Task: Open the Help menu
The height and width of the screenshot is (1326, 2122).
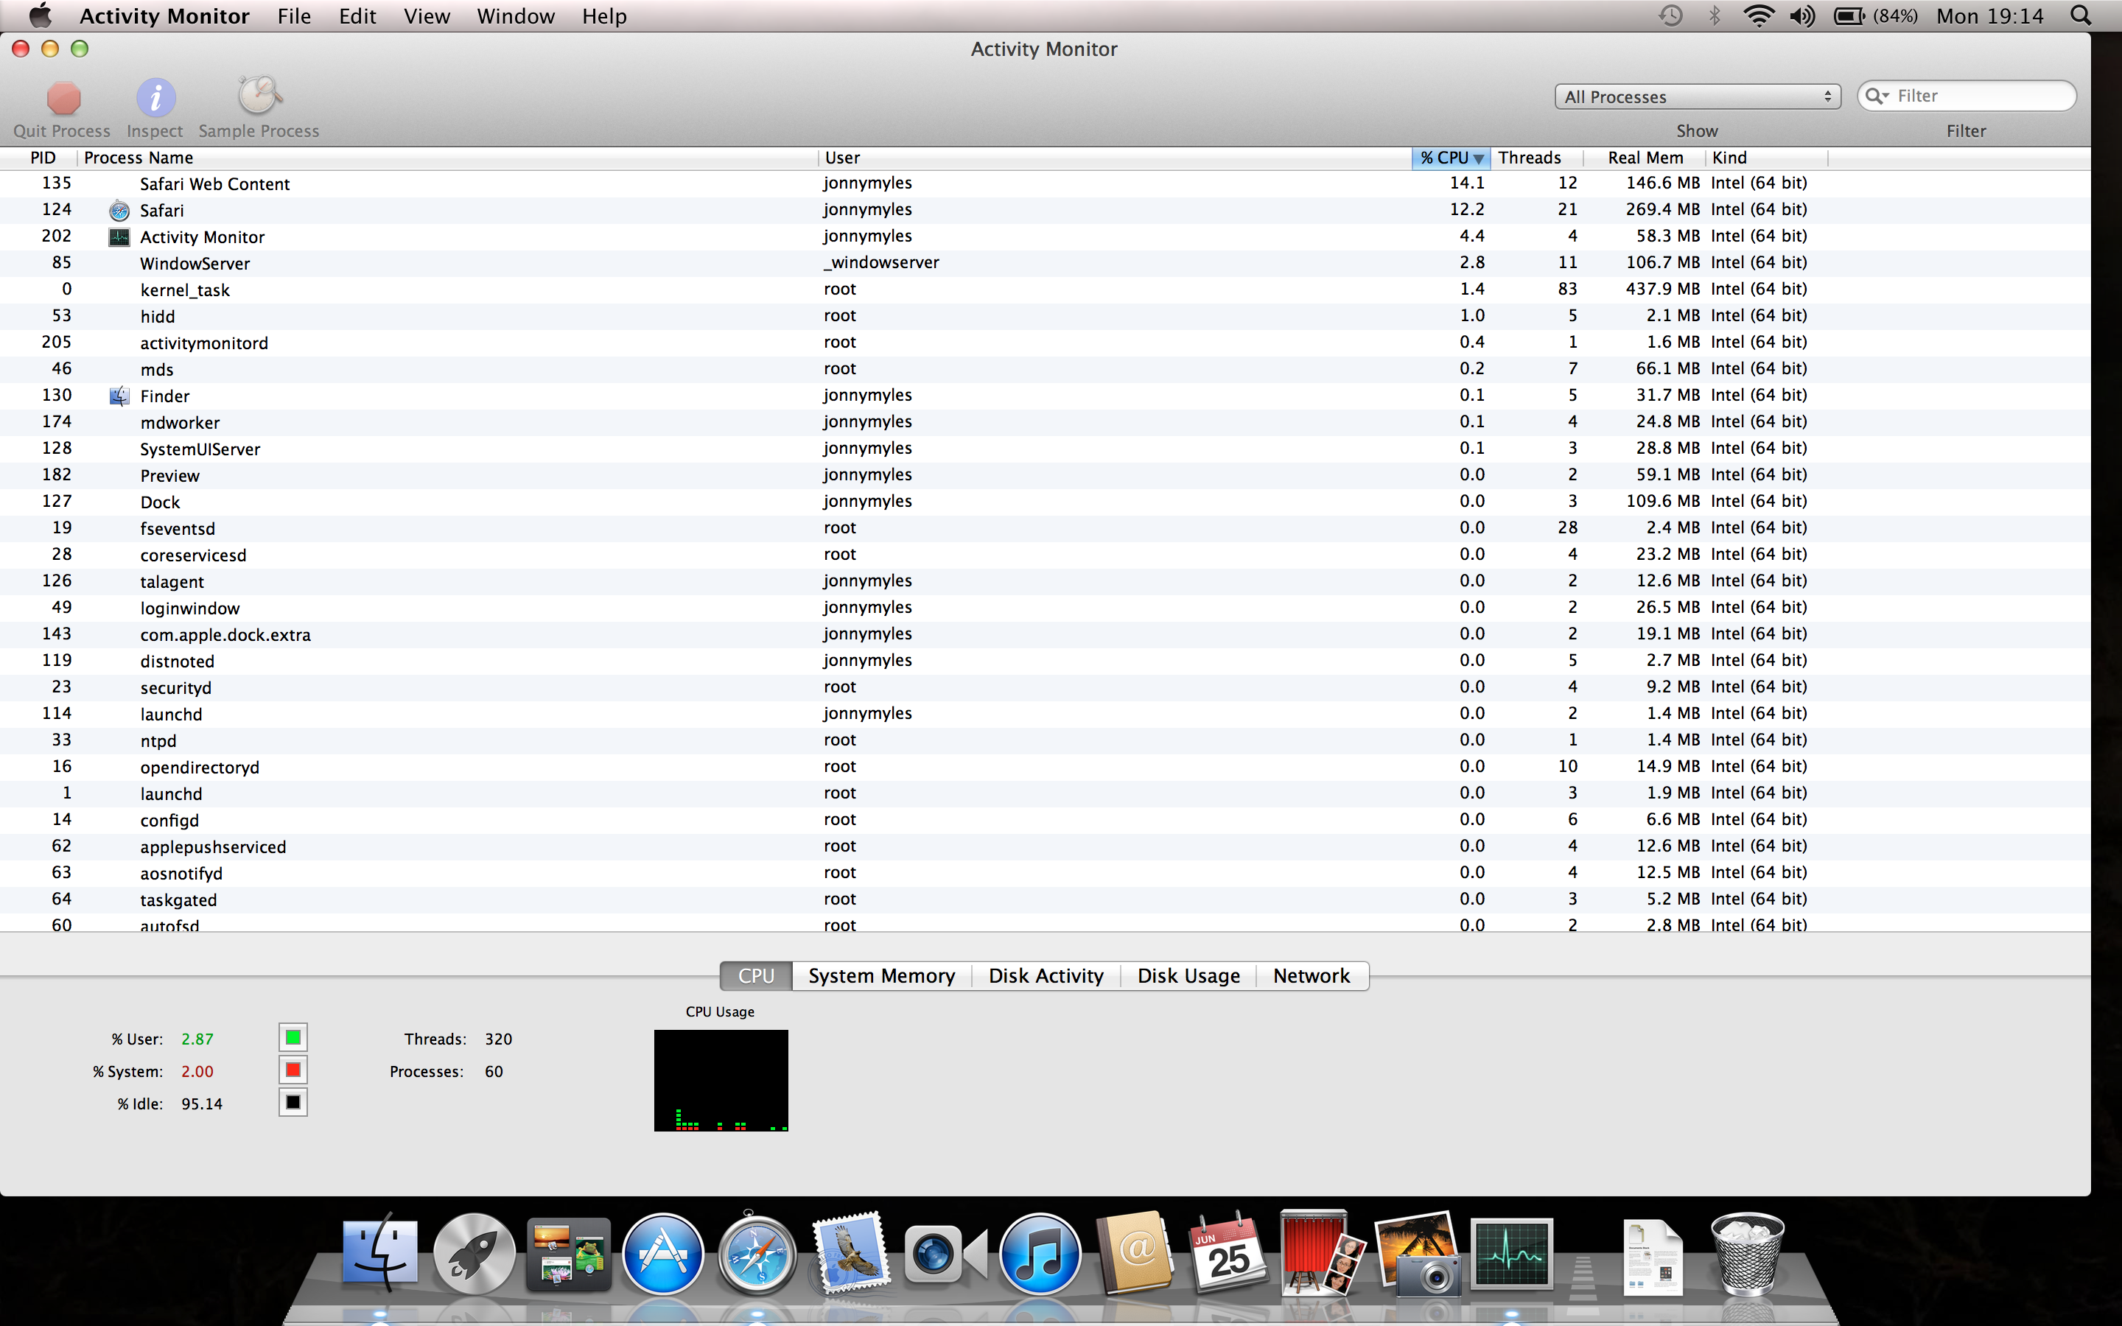Action: (604, 15)
